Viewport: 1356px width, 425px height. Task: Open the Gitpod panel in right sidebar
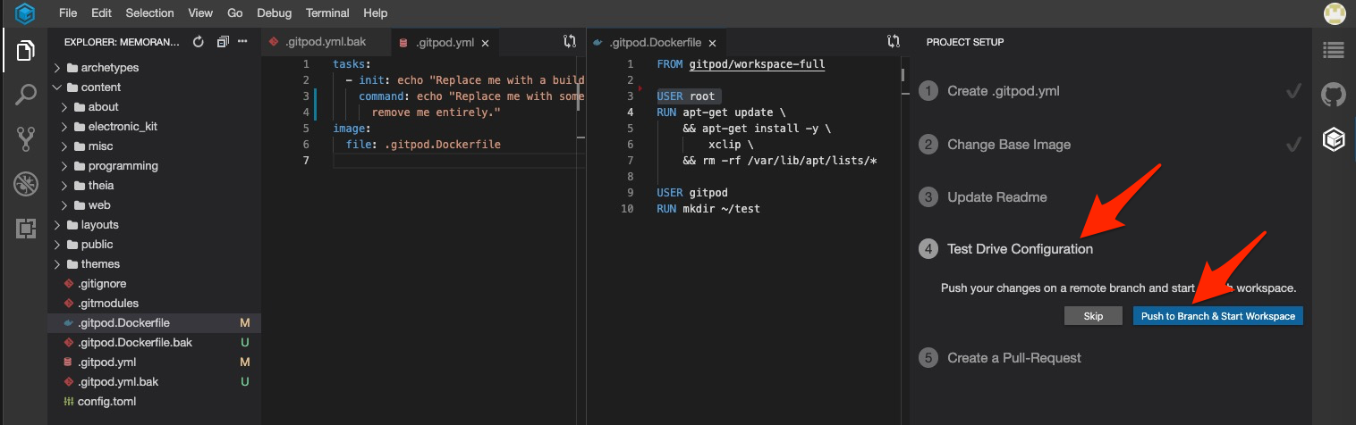point(1334,139)
